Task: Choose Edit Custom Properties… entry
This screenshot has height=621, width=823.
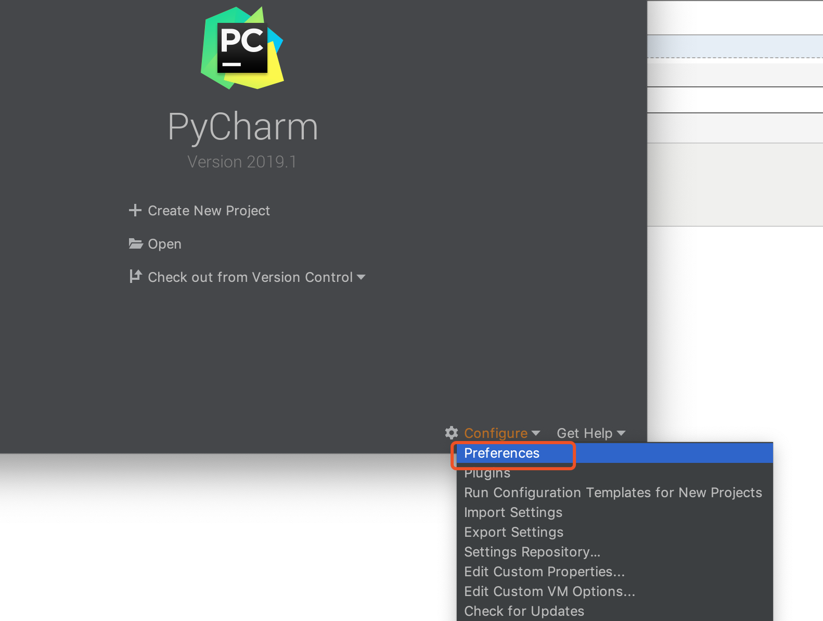Action: coord(614,572)
